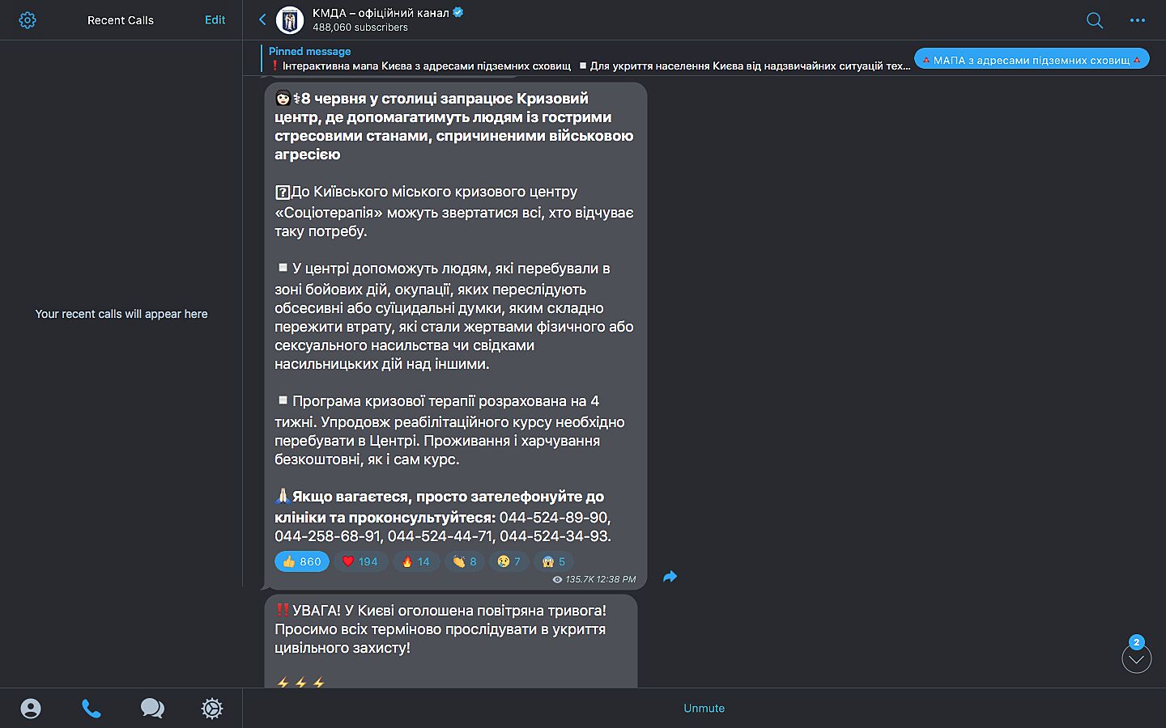Viewport: 1166px width, 728px height.
Task: Unmute the channel
Action: coord(704,708)
